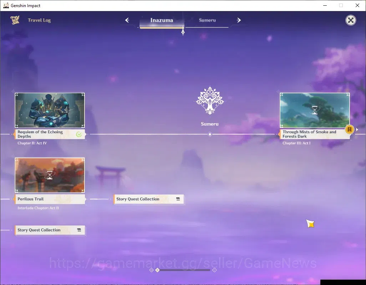
Task: Open Requiem of the Echoing Depths thumbnail
Action: click(x=50, y=110)
